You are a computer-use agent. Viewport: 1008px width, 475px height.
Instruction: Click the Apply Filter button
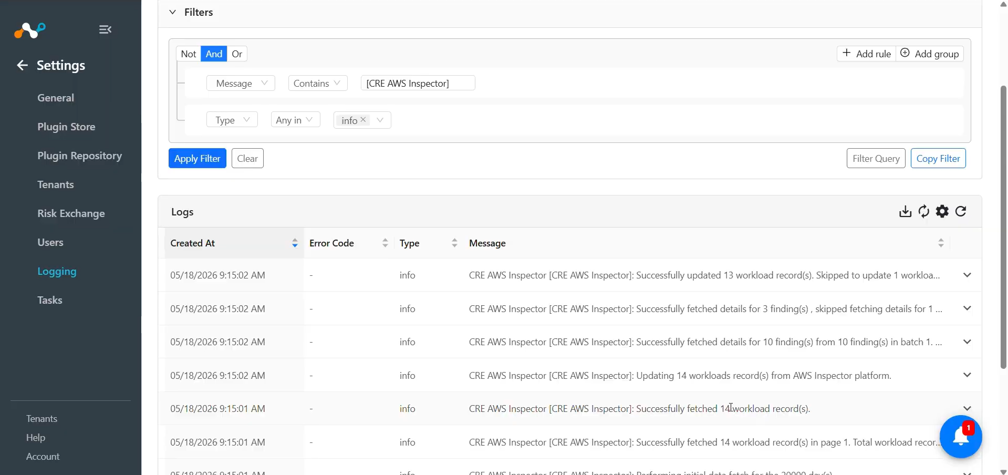point(197,158)
